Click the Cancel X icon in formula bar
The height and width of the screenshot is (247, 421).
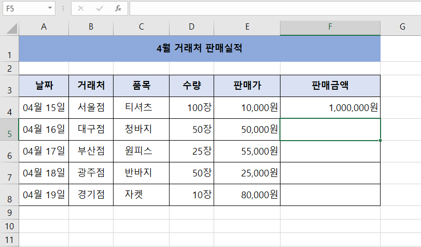point(81,8)
